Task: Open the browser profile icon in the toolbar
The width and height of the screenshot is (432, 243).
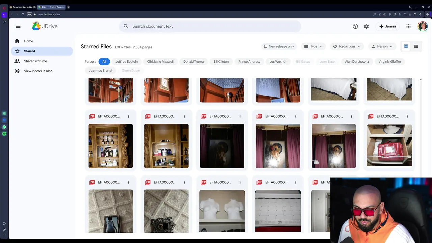Action: 420,14
